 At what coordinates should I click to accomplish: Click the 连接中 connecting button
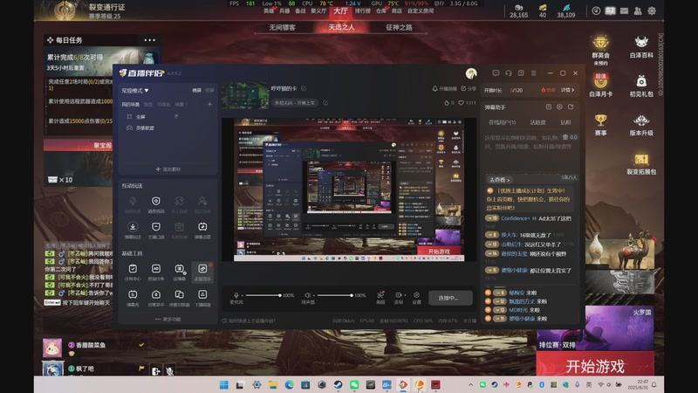point(450,298)
